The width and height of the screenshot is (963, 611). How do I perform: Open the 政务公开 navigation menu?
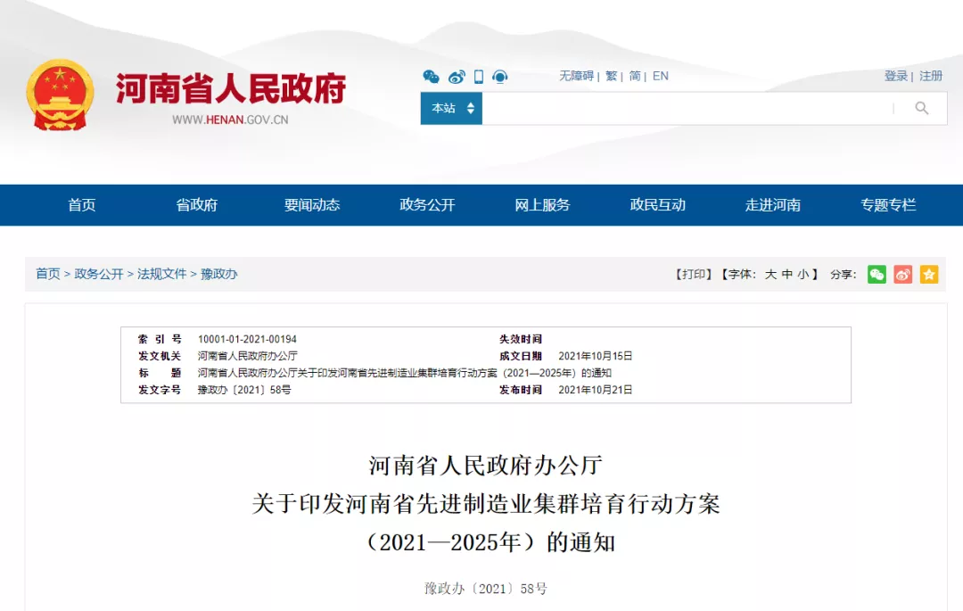pyautogui.click(x=427, y=205)
